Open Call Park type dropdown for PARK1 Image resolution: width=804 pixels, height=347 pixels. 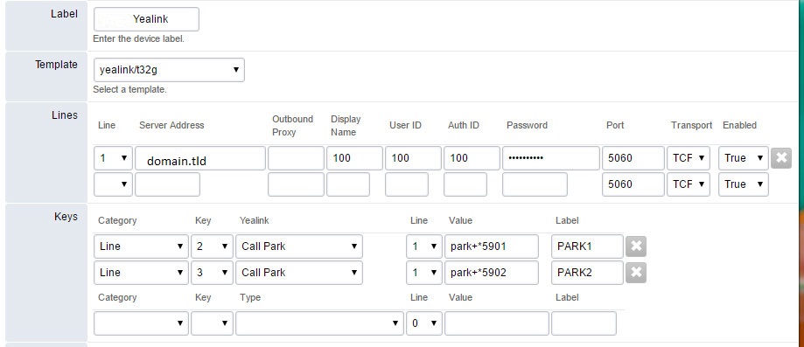299,246
